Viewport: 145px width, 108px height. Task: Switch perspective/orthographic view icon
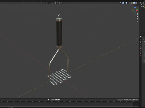tap(137, 21)
